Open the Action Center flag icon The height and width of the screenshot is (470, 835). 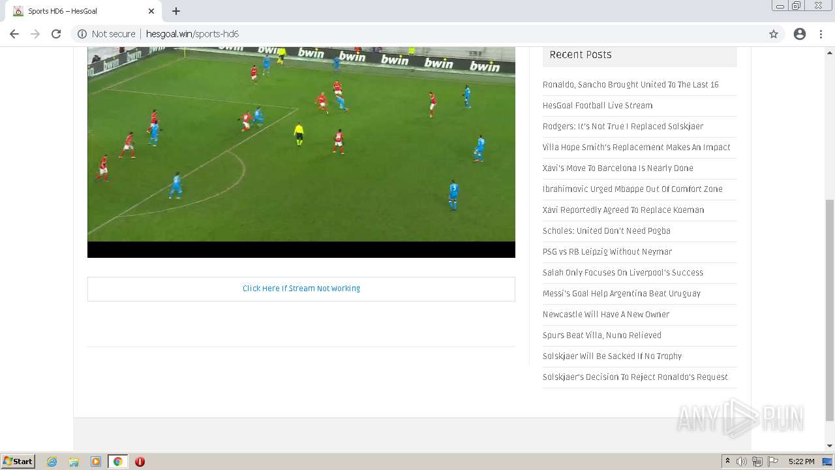[x=773, y=462]
